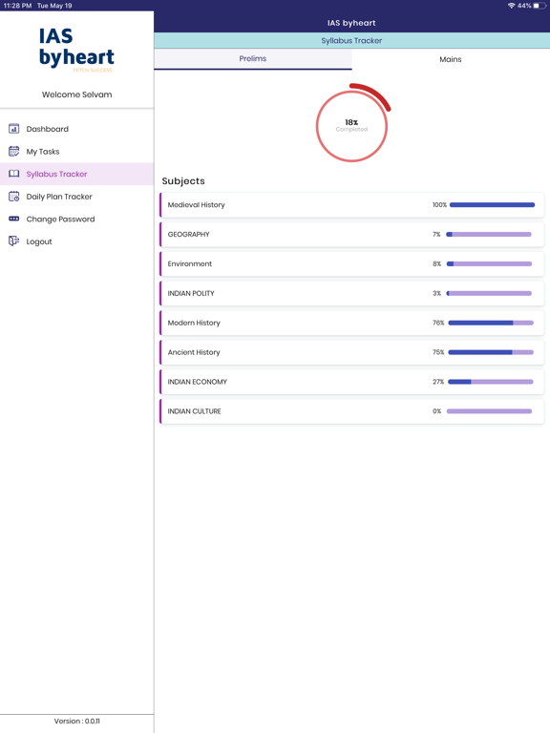Tap the Wi-Fi icon in status bar

click(511, 6)
